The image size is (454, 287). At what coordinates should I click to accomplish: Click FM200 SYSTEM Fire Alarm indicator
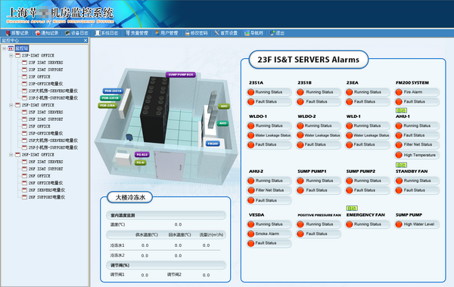coord(399,92)
